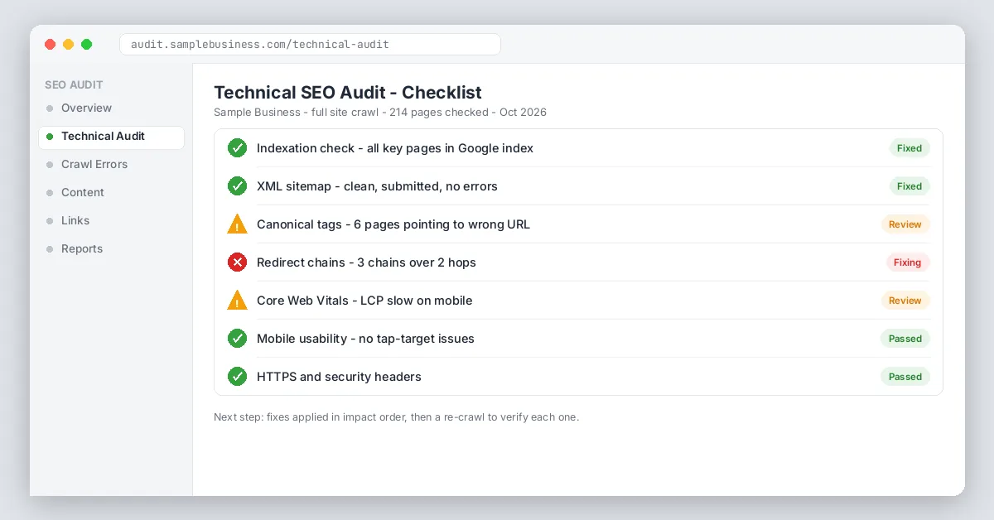Click the green maximize window button
The width and height of the screenshot is (994, 520).
click(x=87, y=45)
